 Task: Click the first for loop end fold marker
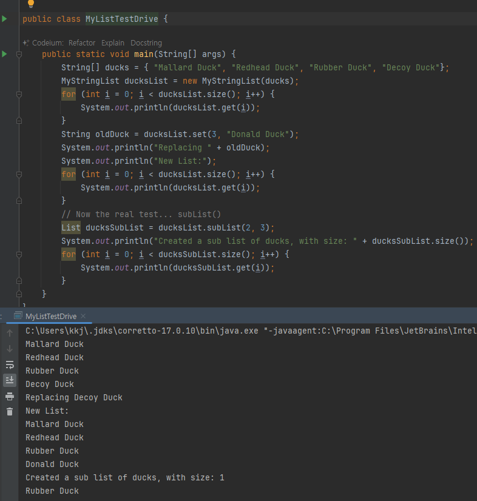coord(19,121)
